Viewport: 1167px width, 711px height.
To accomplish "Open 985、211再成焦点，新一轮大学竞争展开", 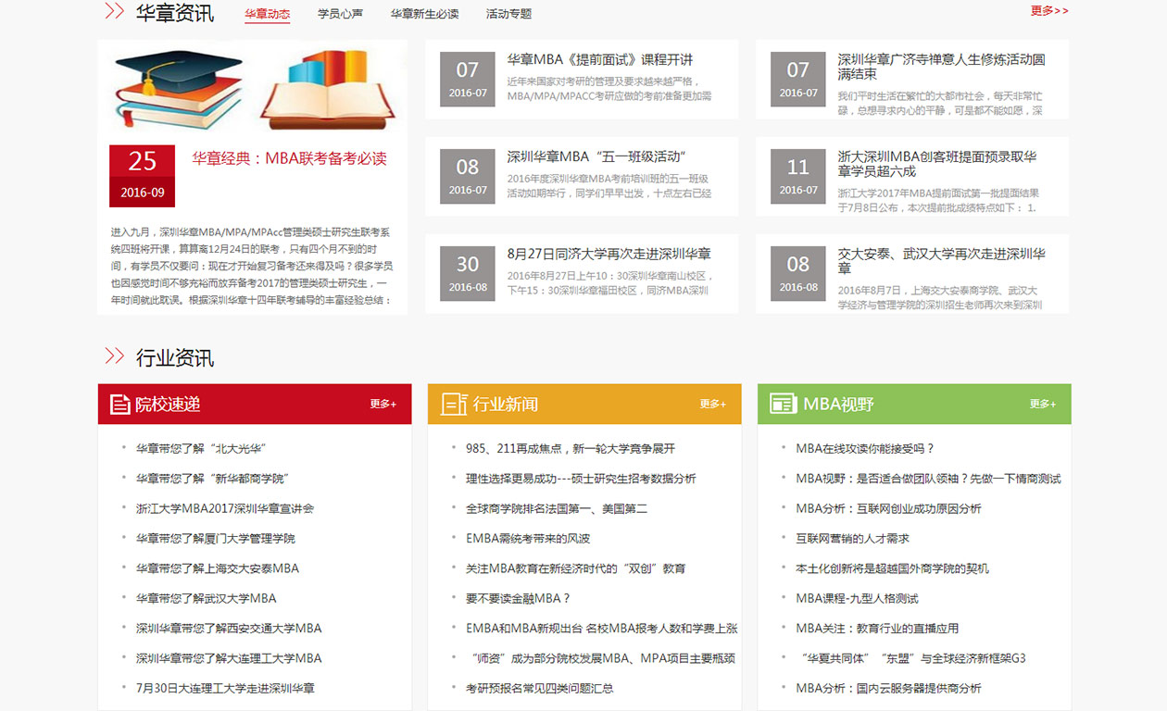I will click(571, 449).
